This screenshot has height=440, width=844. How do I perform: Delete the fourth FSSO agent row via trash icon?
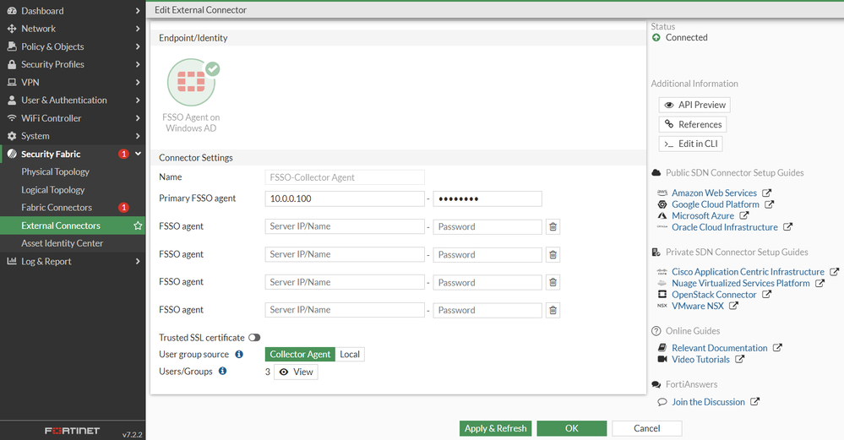click(553, 311)
